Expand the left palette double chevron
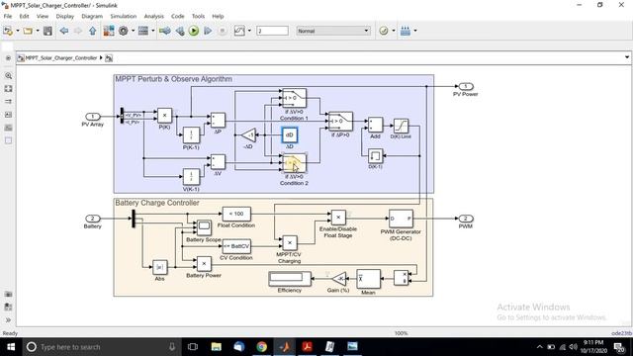633x356 pixels. pos(8,320)
